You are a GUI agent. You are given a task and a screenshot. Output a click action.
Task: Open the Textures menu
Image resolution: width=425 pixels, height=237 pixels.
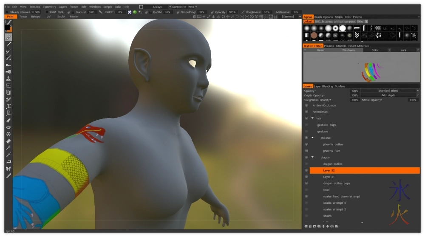pyautogui.click(x=34, y=7)
